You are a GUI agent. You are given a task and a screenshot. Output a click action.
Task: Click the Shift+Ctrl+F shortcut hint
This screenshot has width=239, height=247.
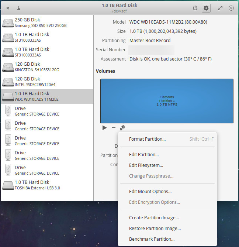click(201, 139)
